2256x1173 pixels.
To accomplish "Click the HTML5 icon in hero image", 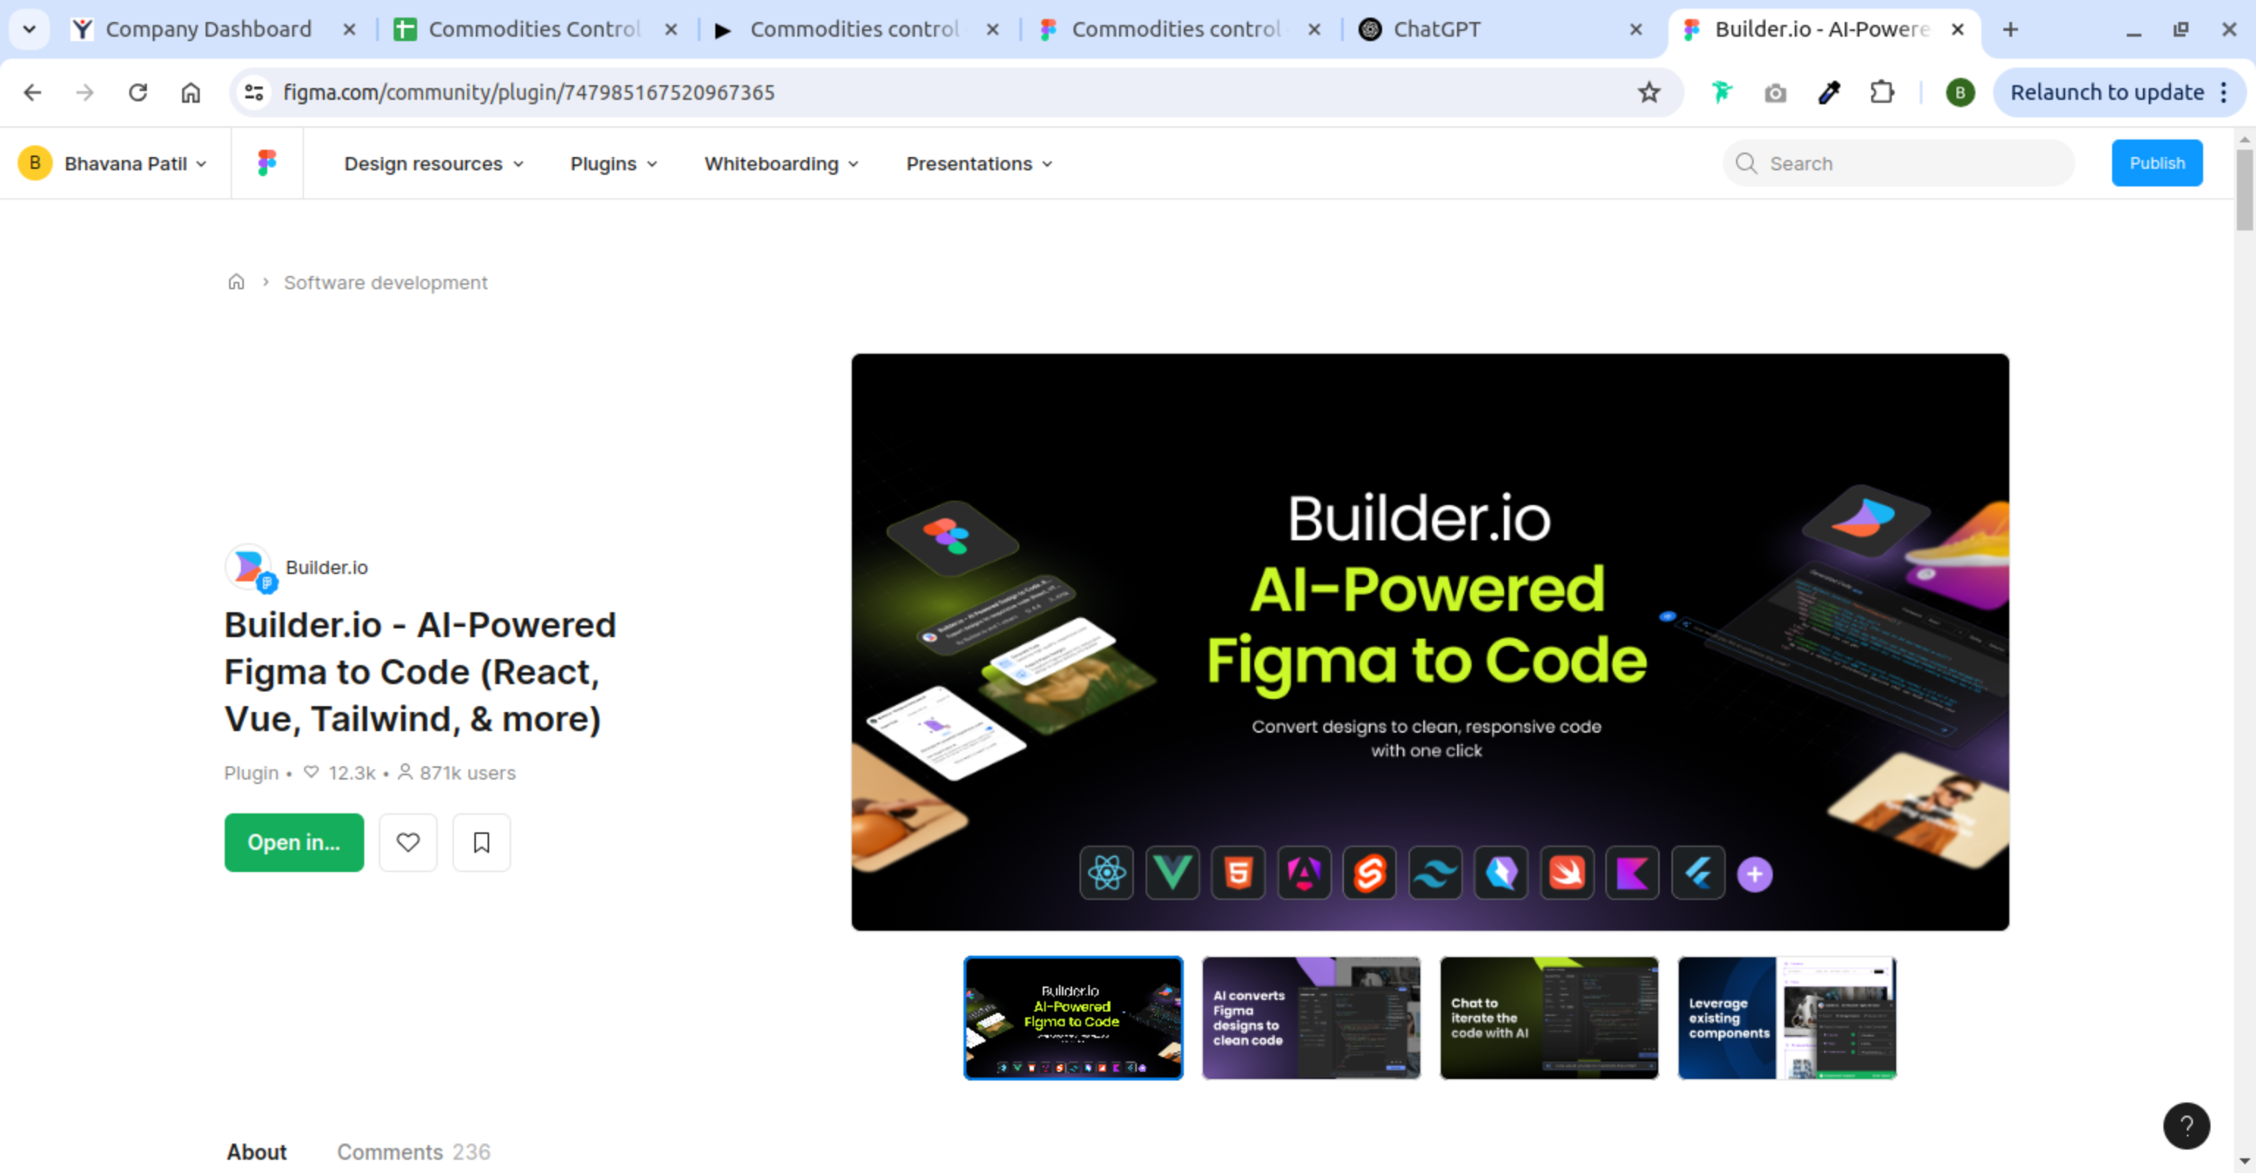I will coord(1237,872).
